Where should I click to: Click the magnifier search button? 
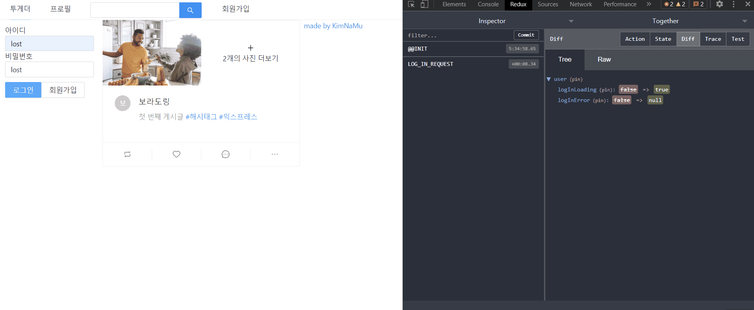tap(190, 10)
